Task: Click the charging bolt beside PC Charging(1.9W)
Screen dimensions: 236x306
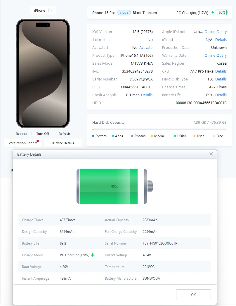Action: coord(93,255)
